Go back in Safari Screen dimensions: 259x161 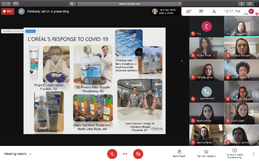tap(4, 4)
